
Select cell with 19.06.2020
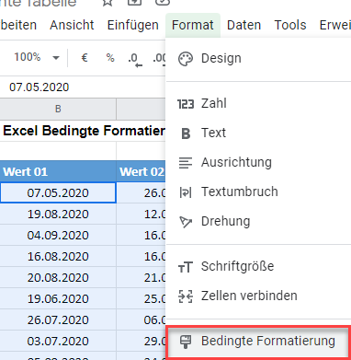coord(58,298)
